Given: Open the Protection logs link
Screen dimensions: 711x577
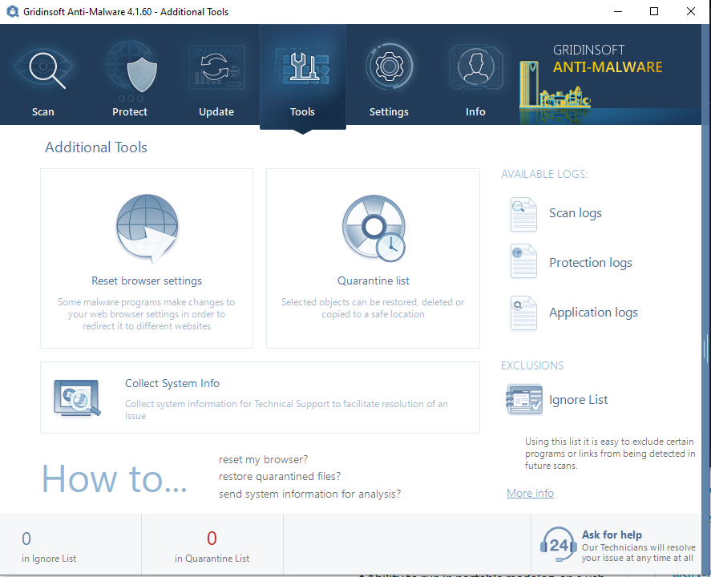Looking at the screenshot, I should (x=591, y=263).
